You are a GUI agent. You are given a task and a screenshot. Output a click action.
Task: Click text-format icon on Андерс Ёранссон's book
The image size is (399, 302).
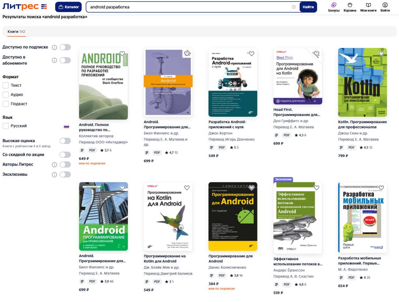[x=276, y=285]
